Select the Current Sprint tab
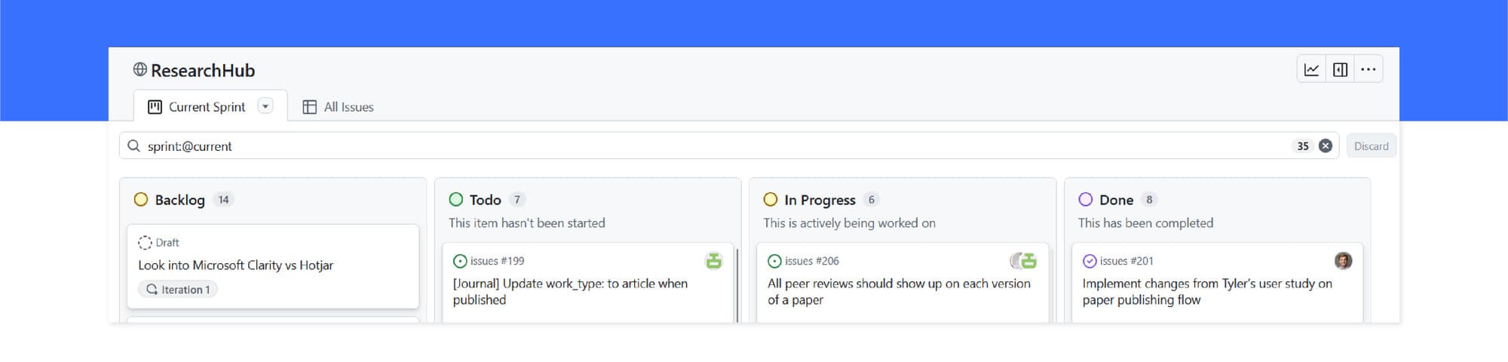The image size is (1508, 362). (198, 107)
